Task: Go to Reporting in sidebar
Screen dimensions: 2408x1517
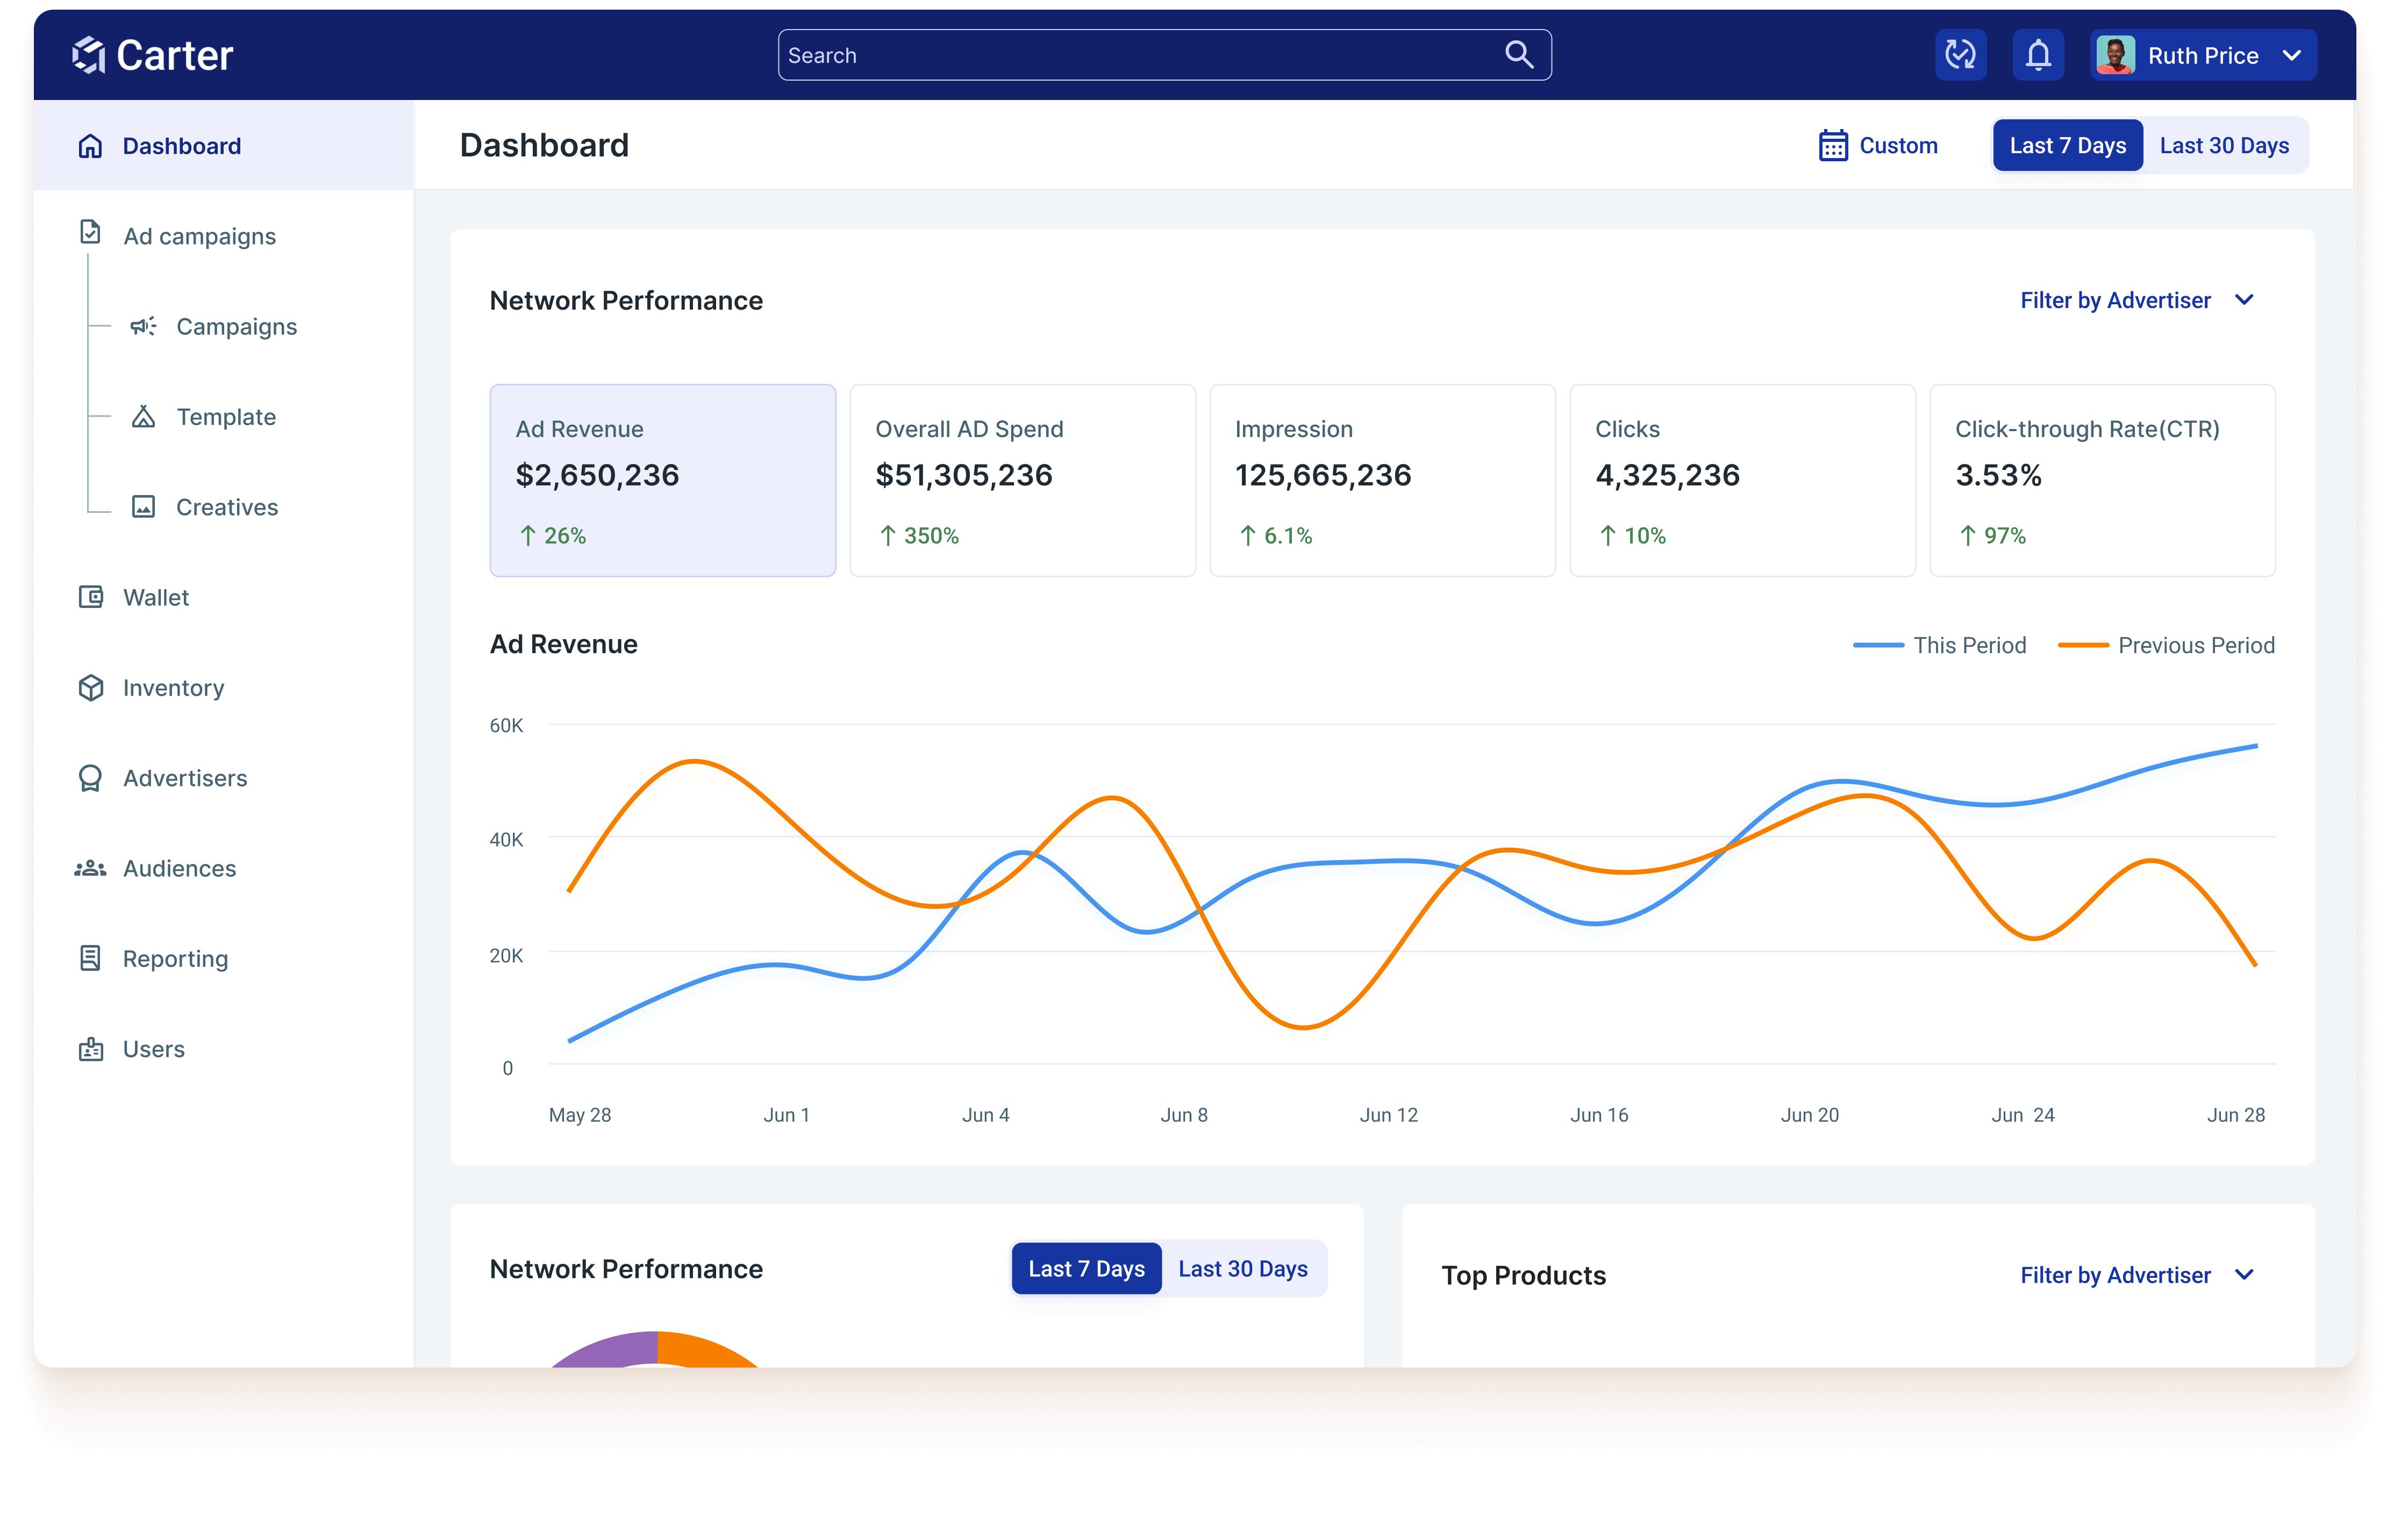Action: coord(175,959)
